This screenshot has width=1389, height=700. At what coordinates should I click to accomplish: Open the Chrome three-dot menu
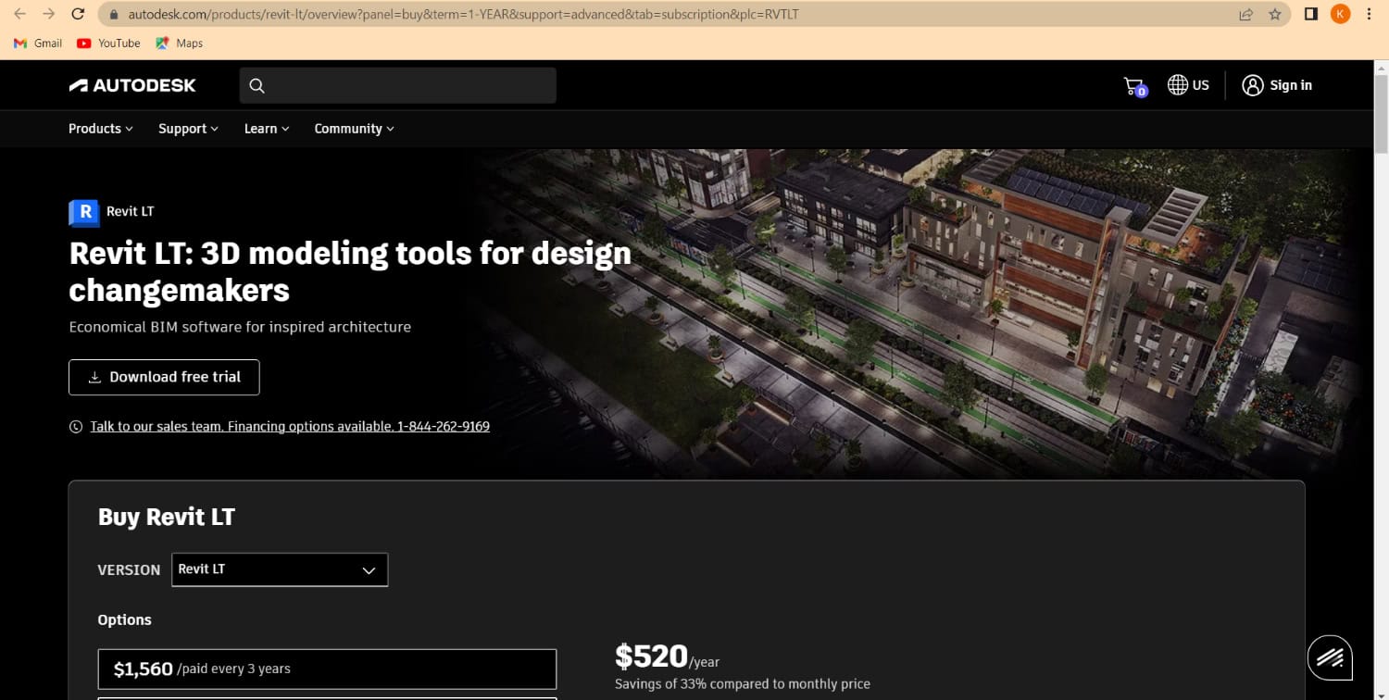pos(1369,14)
